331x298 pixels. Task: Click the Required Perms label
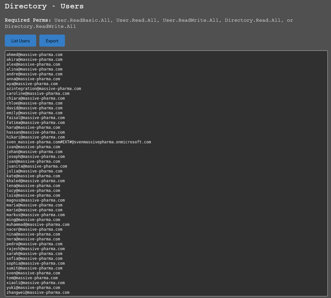tap(28, 20)
